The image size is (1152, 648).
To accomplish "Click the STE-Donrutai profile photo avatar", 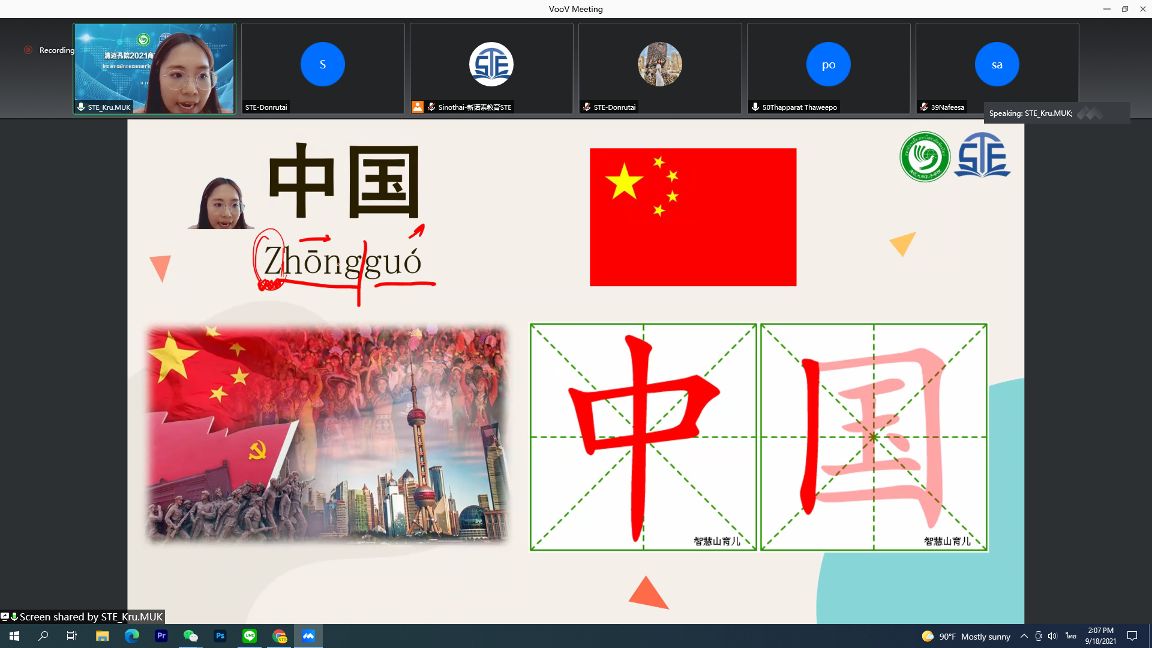I will click(x=660, y=64).
